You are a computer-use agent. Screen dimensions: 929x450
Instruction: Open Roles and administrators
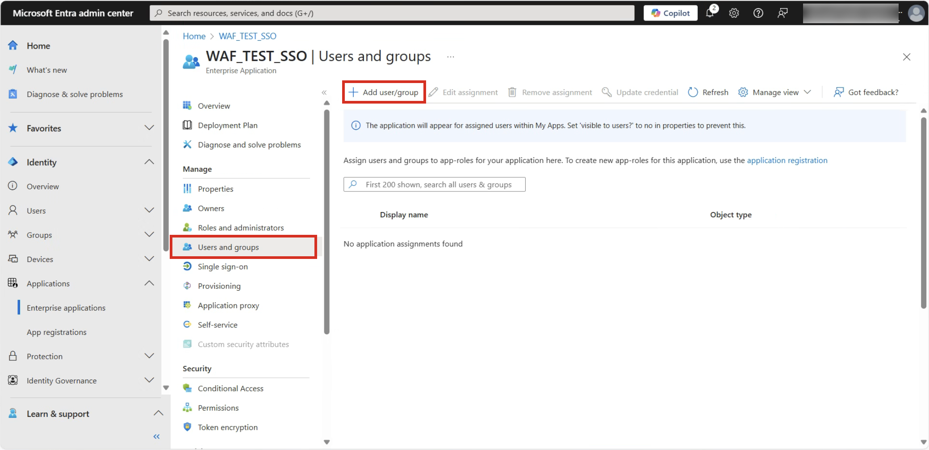[x=241, y=228]
